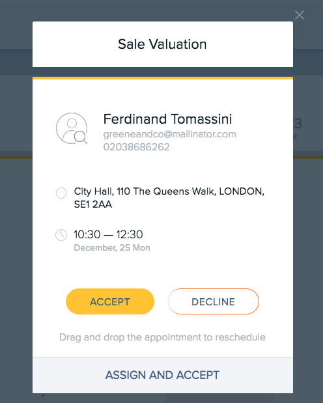
Task: Click the Sale Valuation header title
Action: point(162,44)
